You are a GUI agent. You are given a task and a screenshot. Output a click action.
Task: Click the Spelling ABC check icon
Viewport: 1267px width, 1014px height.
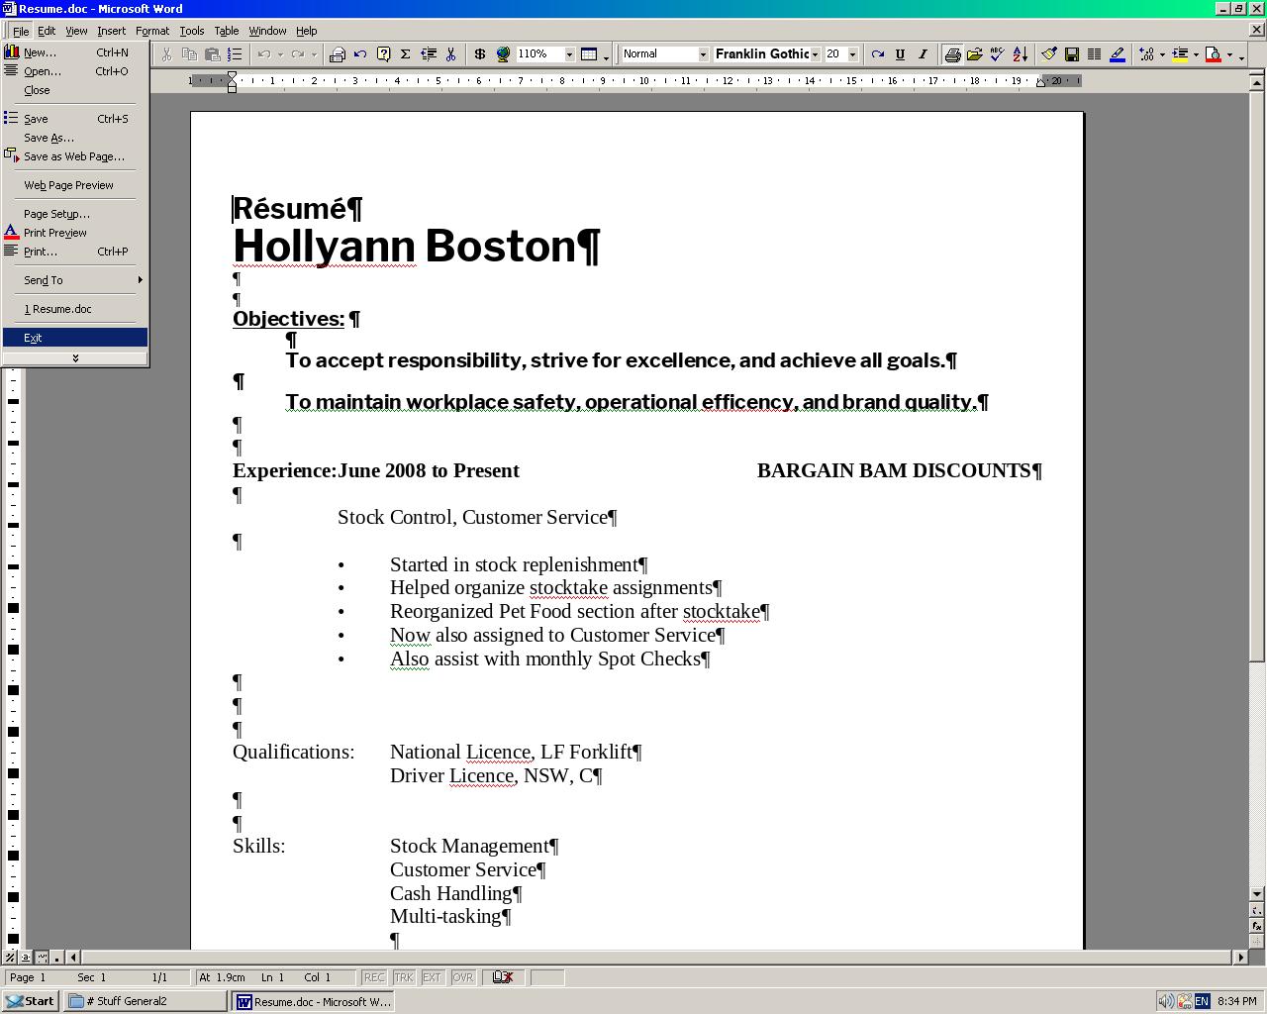998,54
